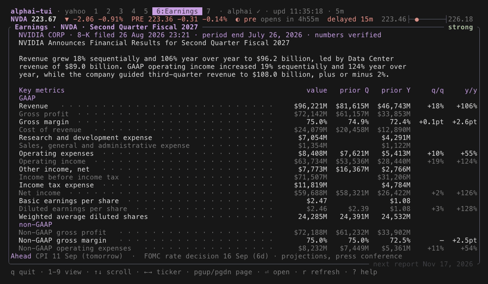Click the yahoo data source label
488x284 pixels.
click(x=75, y=11)
